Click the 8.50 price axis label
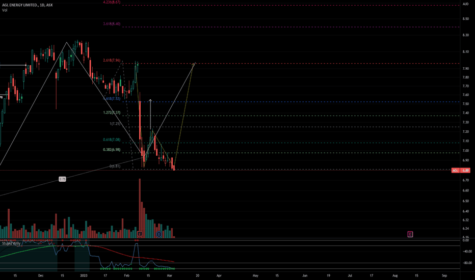The height and width of the screenshot is (280, 475). click(x=466, y=19)
